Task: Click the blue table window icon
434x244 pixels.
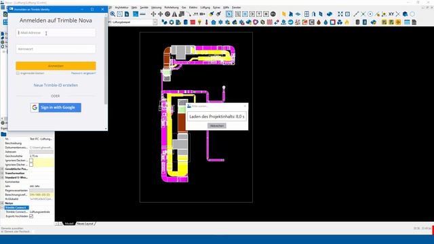Action: click(x=407, y=22)
